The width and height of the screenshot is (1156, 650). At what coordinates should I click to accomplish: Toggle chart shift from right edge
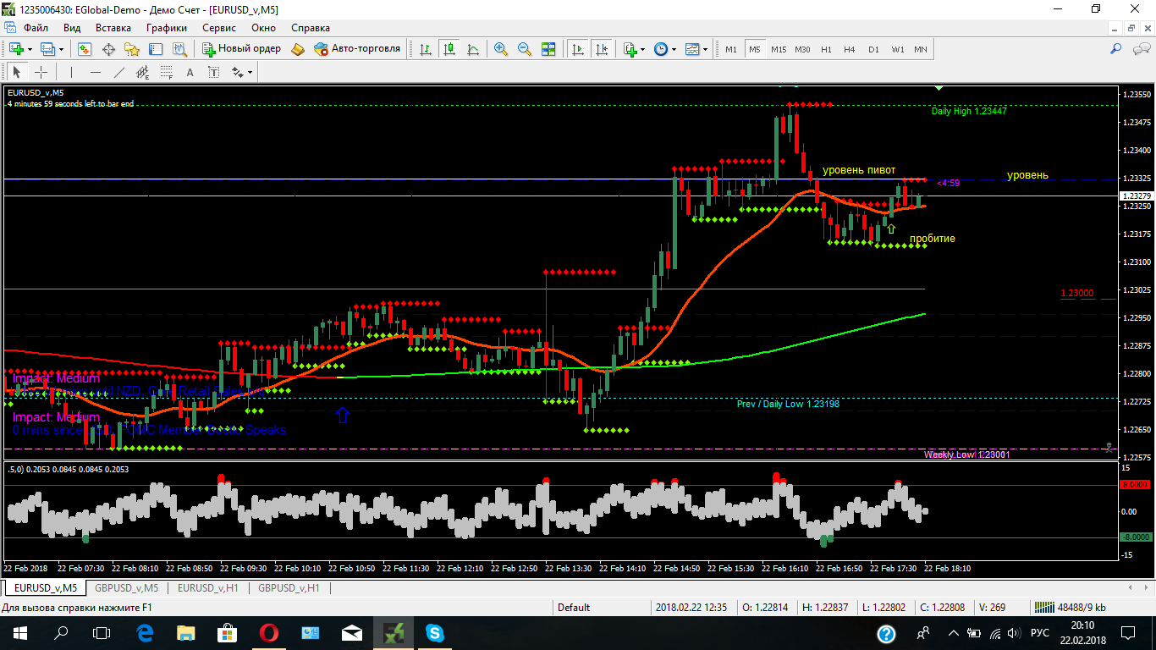(x=602, y=49)
